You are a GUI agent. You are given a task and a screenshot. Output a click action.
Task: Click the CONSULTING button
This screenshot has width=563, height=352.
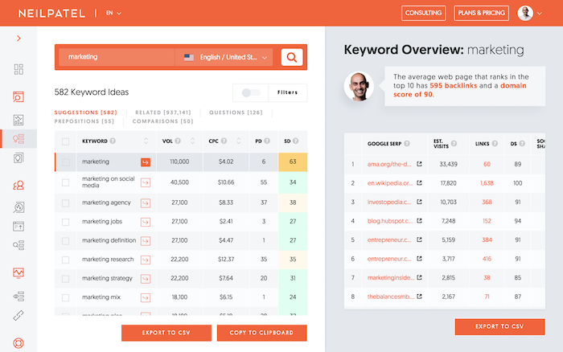423,13
